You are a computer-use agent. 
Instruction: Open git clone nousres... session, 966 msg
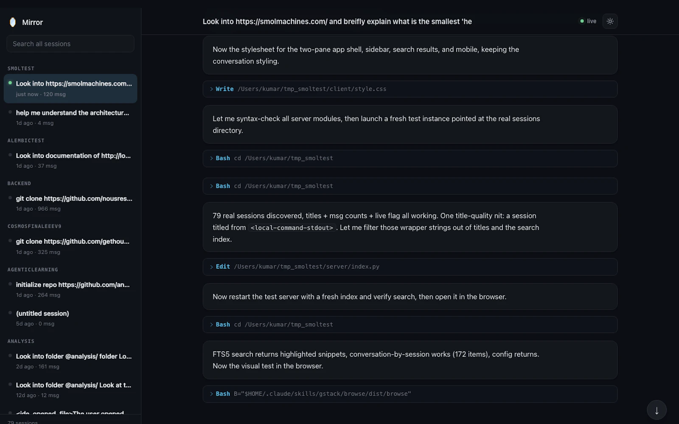70,203
